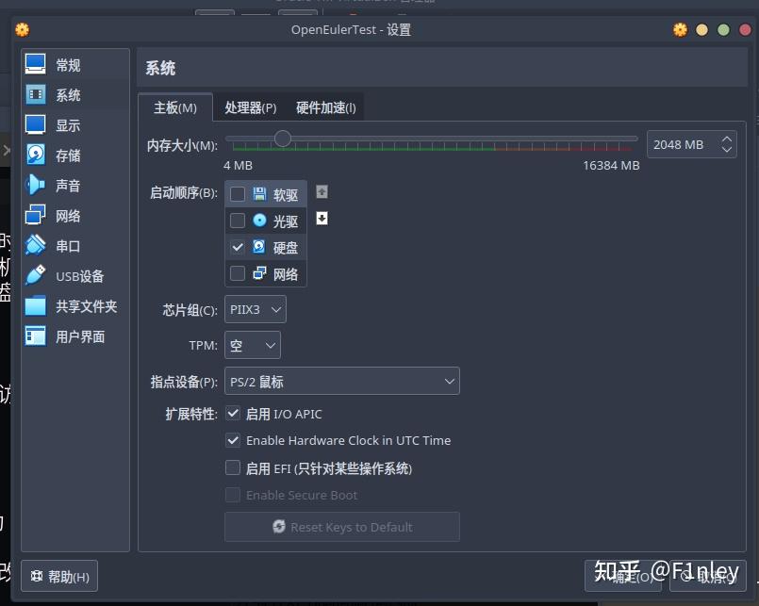Click the 确定(O) OK button

coord(623,576)
